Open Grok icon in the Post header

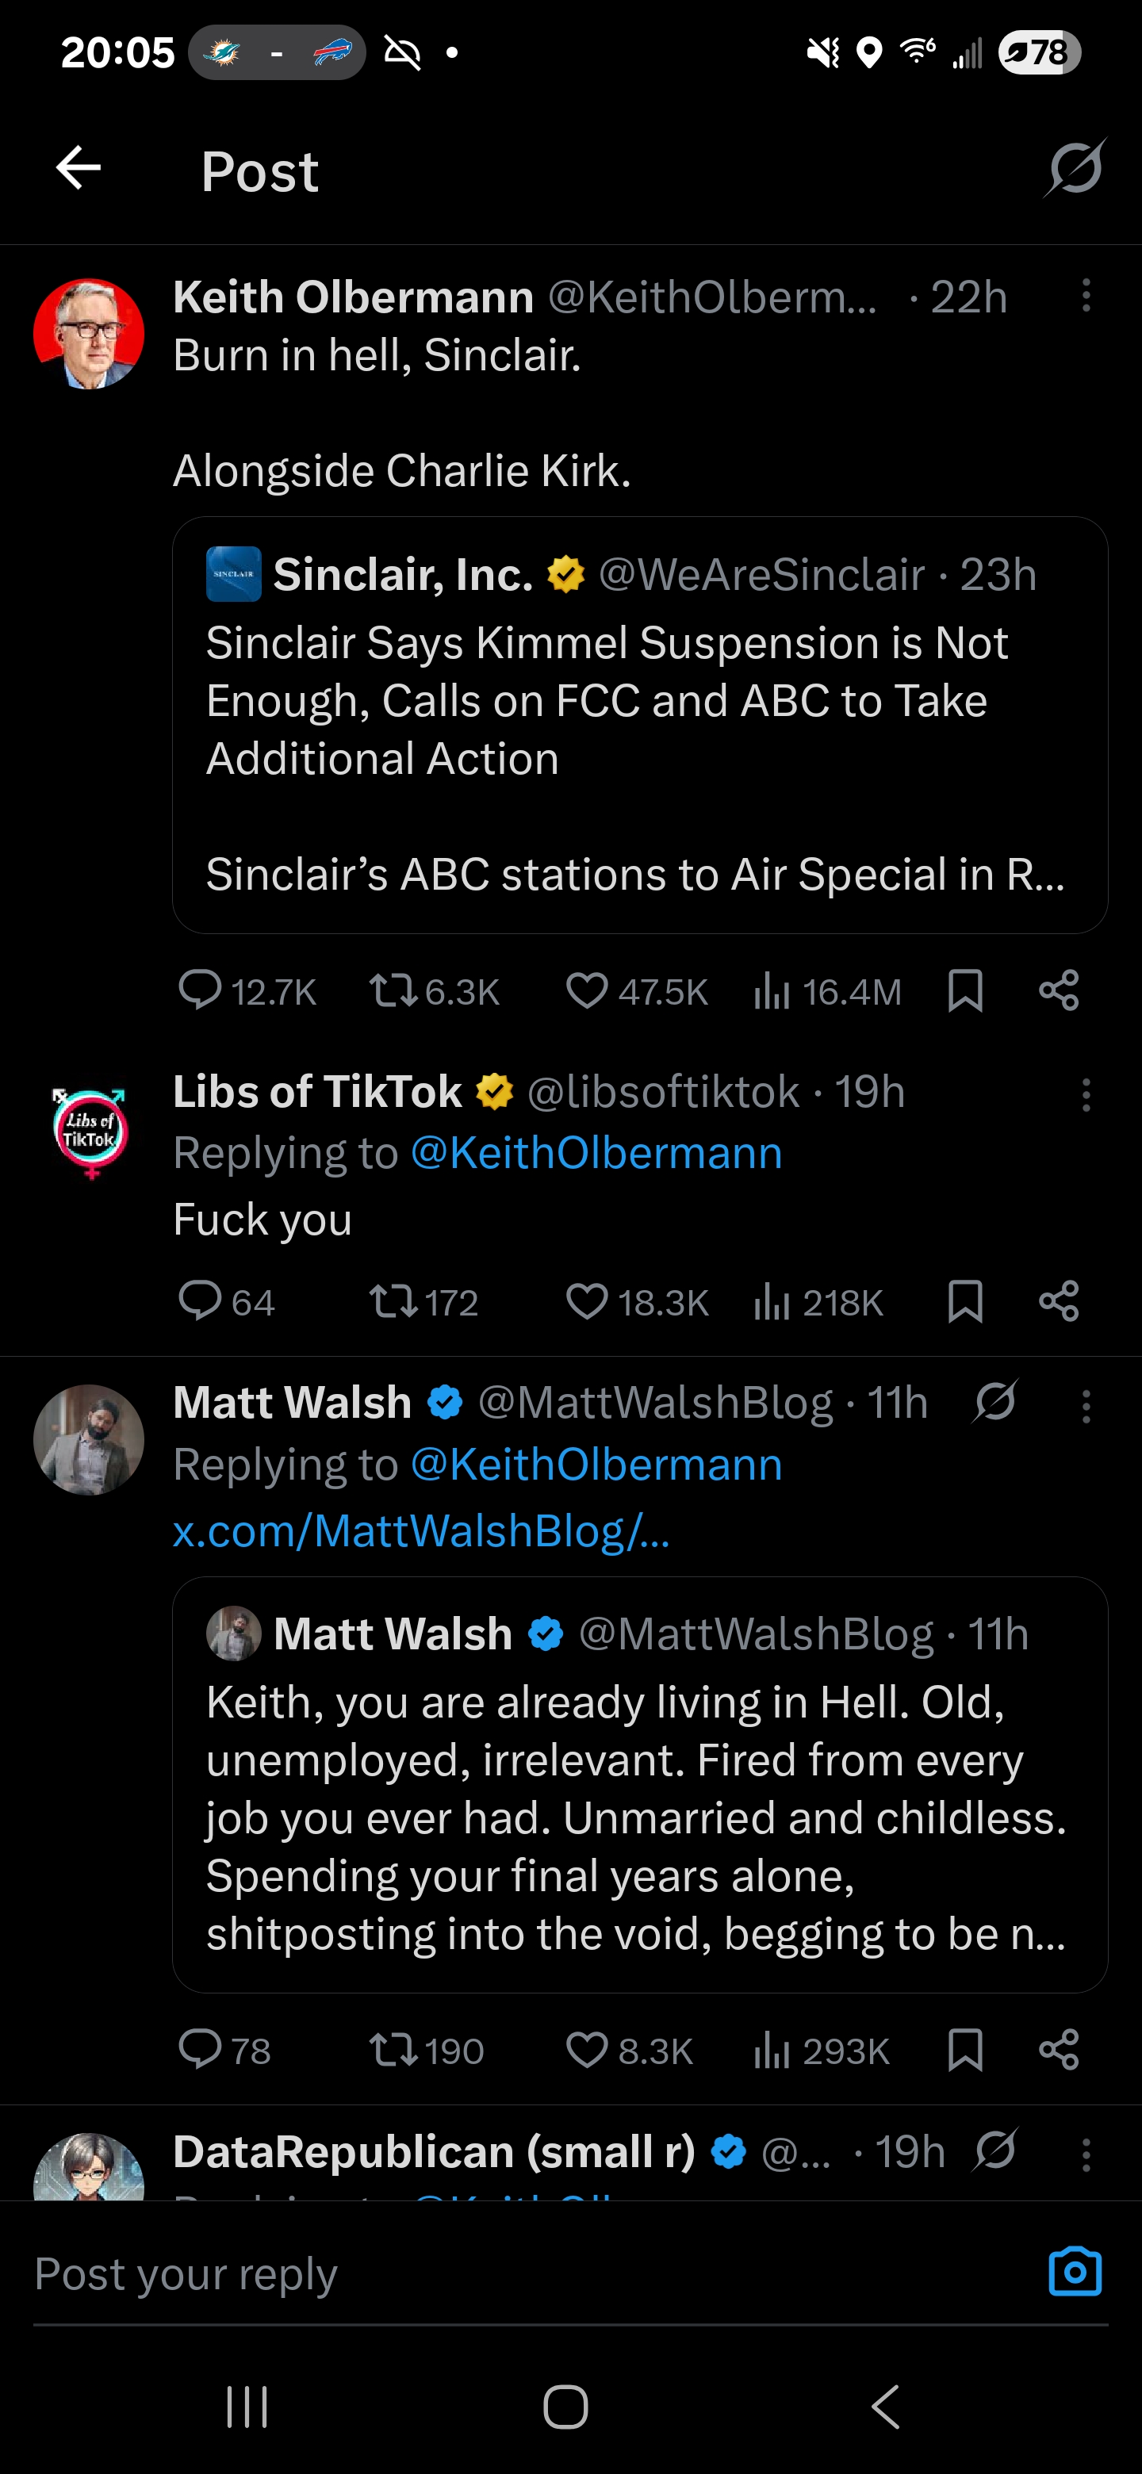1075,169
